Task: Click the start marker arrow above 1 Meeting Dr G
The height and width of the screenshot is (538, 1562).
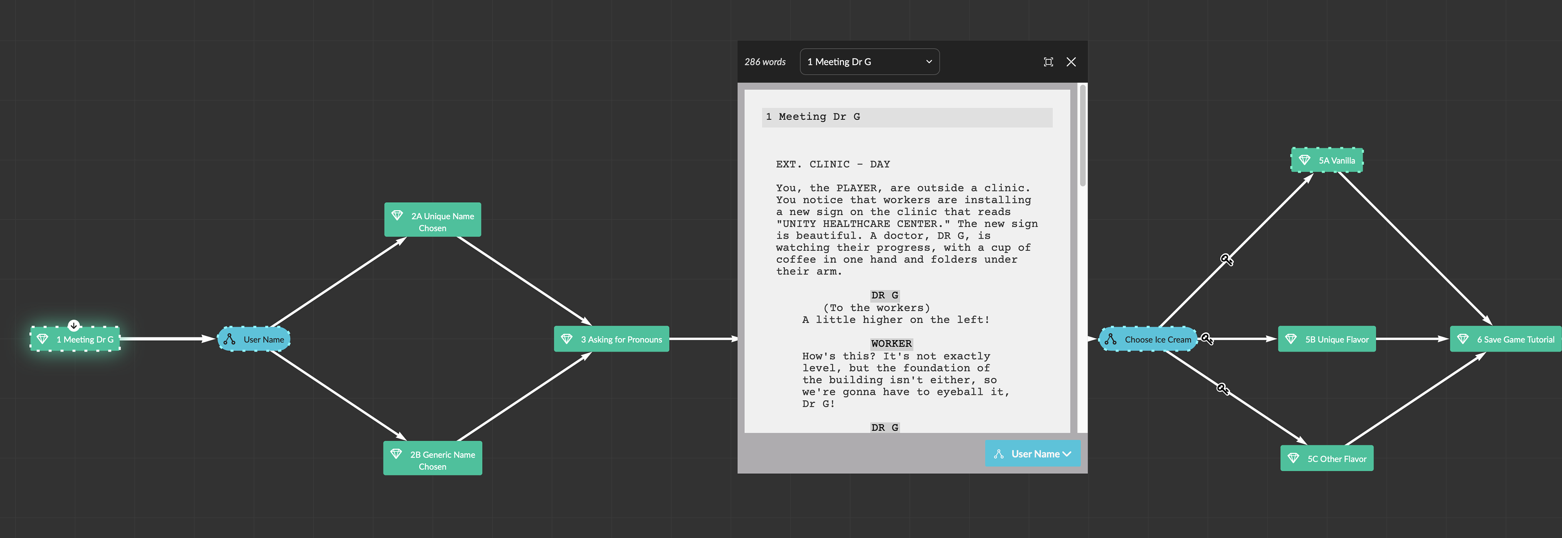Action: click(x=73, y=325)
